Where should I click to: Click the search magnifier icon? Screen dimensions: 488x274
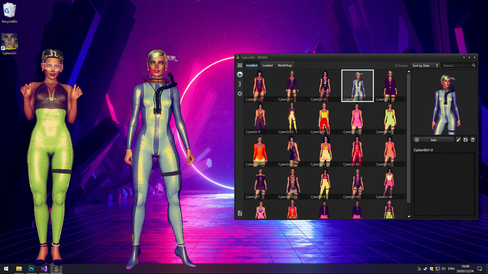(474, 65)
